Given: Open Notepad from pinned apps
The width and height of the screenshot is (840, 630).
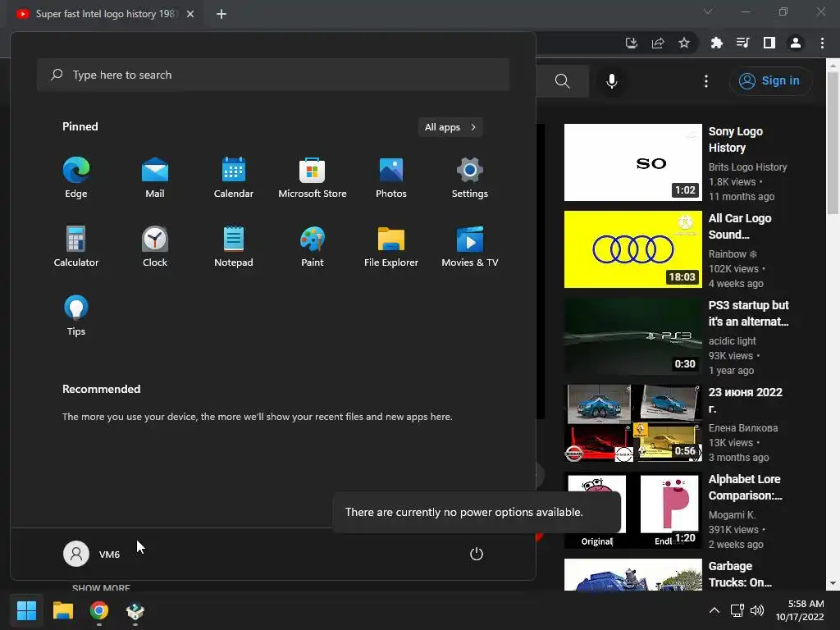Looking at the screenshot, I should coord(234,247).
